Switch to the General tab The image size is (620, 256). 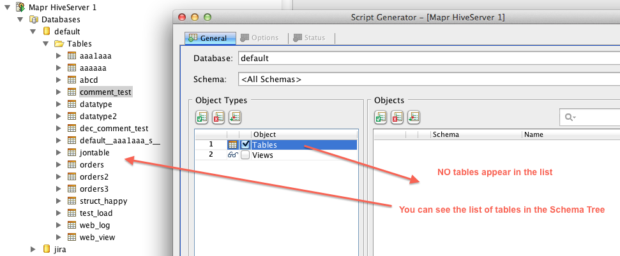(210, 38)
